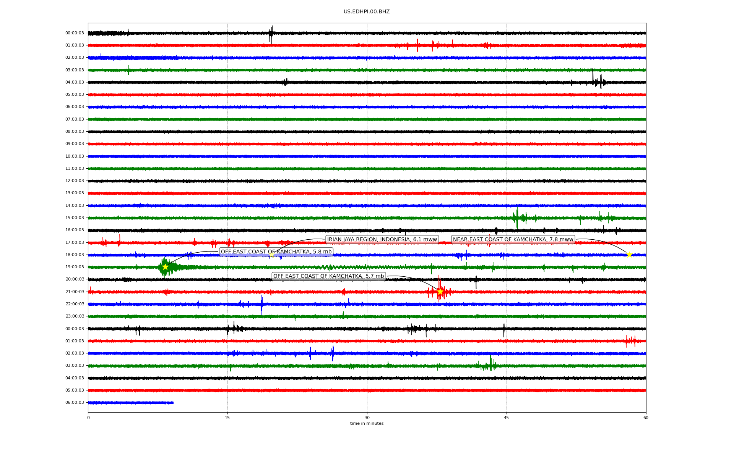Click the short blue trace at 06:00:03
Image resolution: width=734 pixels, height=458 pixels.
[131, 403]
